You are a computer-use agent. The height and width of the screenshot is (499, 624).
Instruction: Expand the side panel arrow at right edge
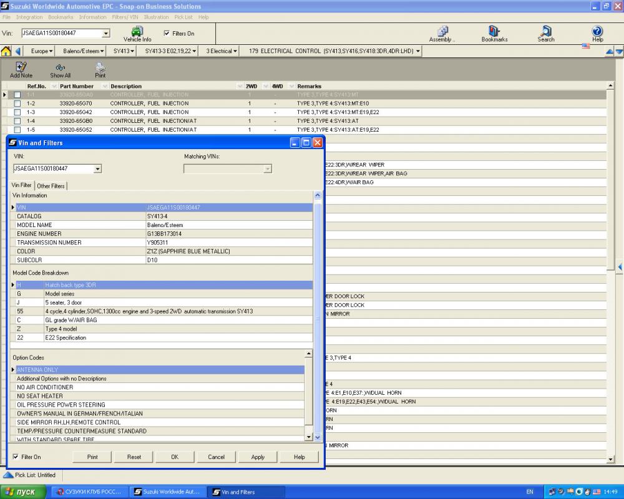point(620,267)
